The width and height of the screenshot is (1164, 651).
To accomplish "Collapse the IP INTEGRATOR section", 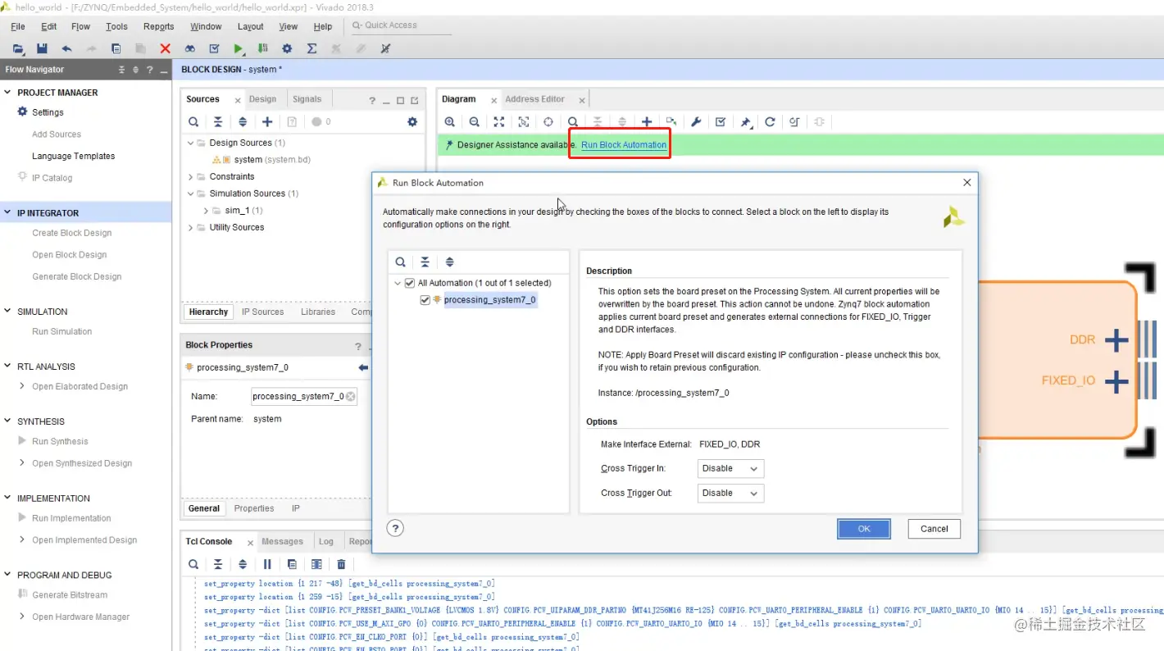I will point(8,213).
